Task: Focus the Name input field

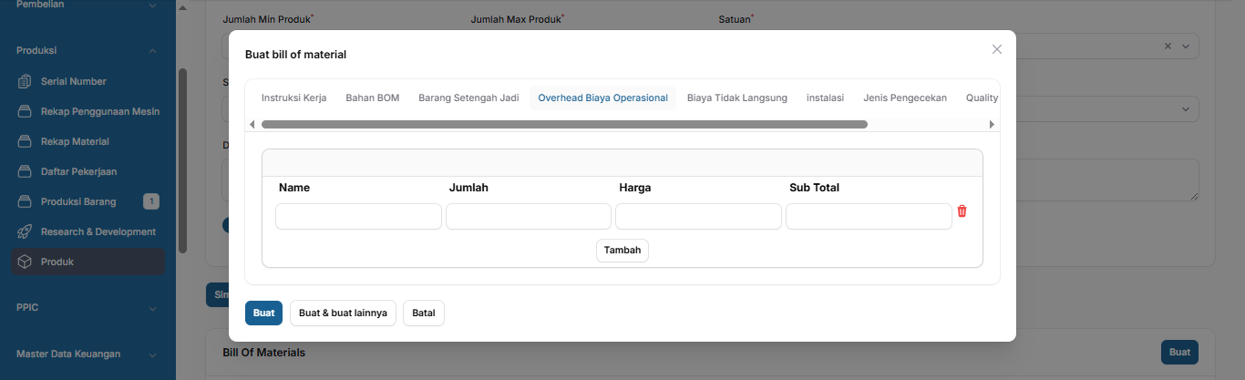Action: (358, 216)
